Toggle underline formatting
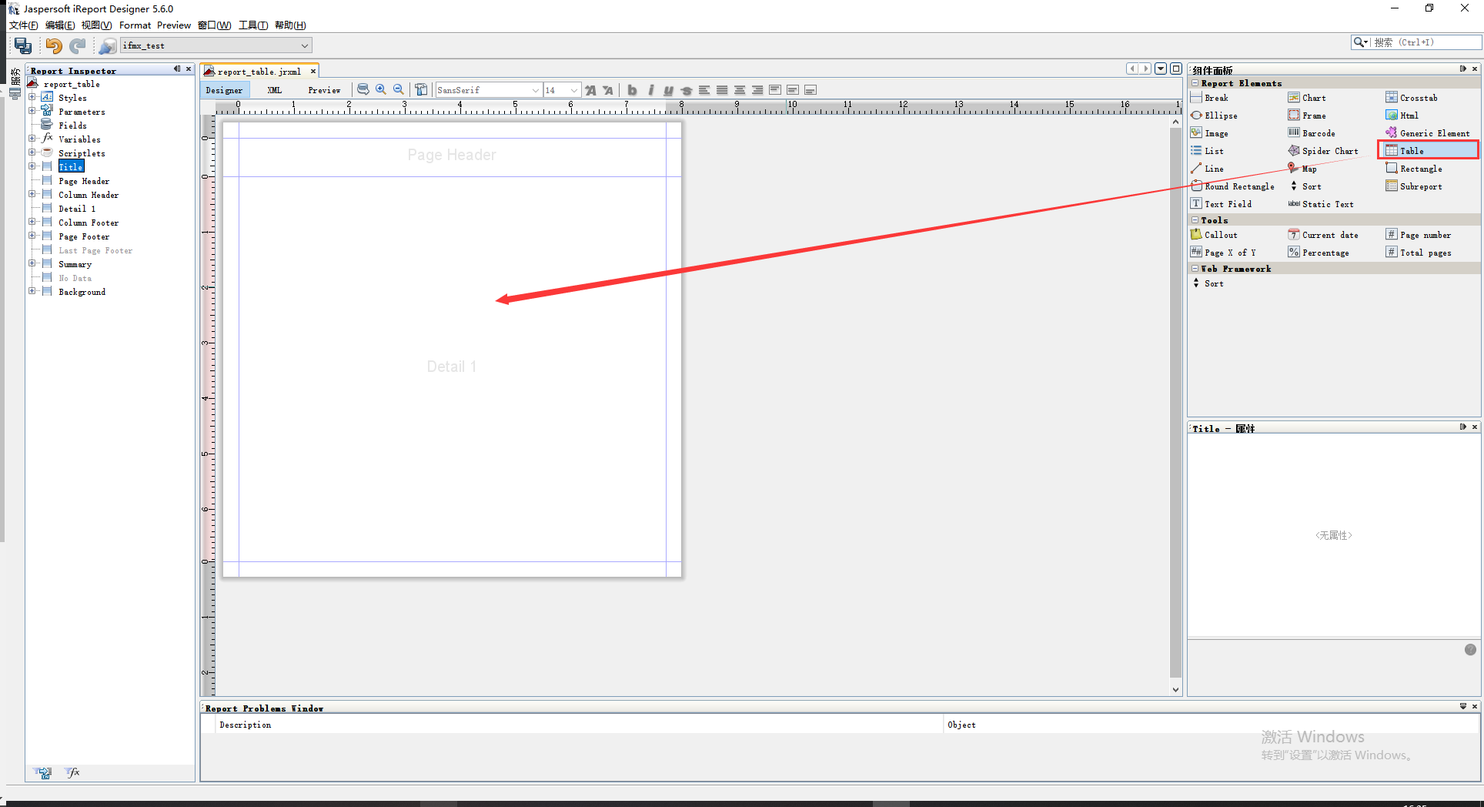Viewport: 1484px width, 807px height. (668, 90)
